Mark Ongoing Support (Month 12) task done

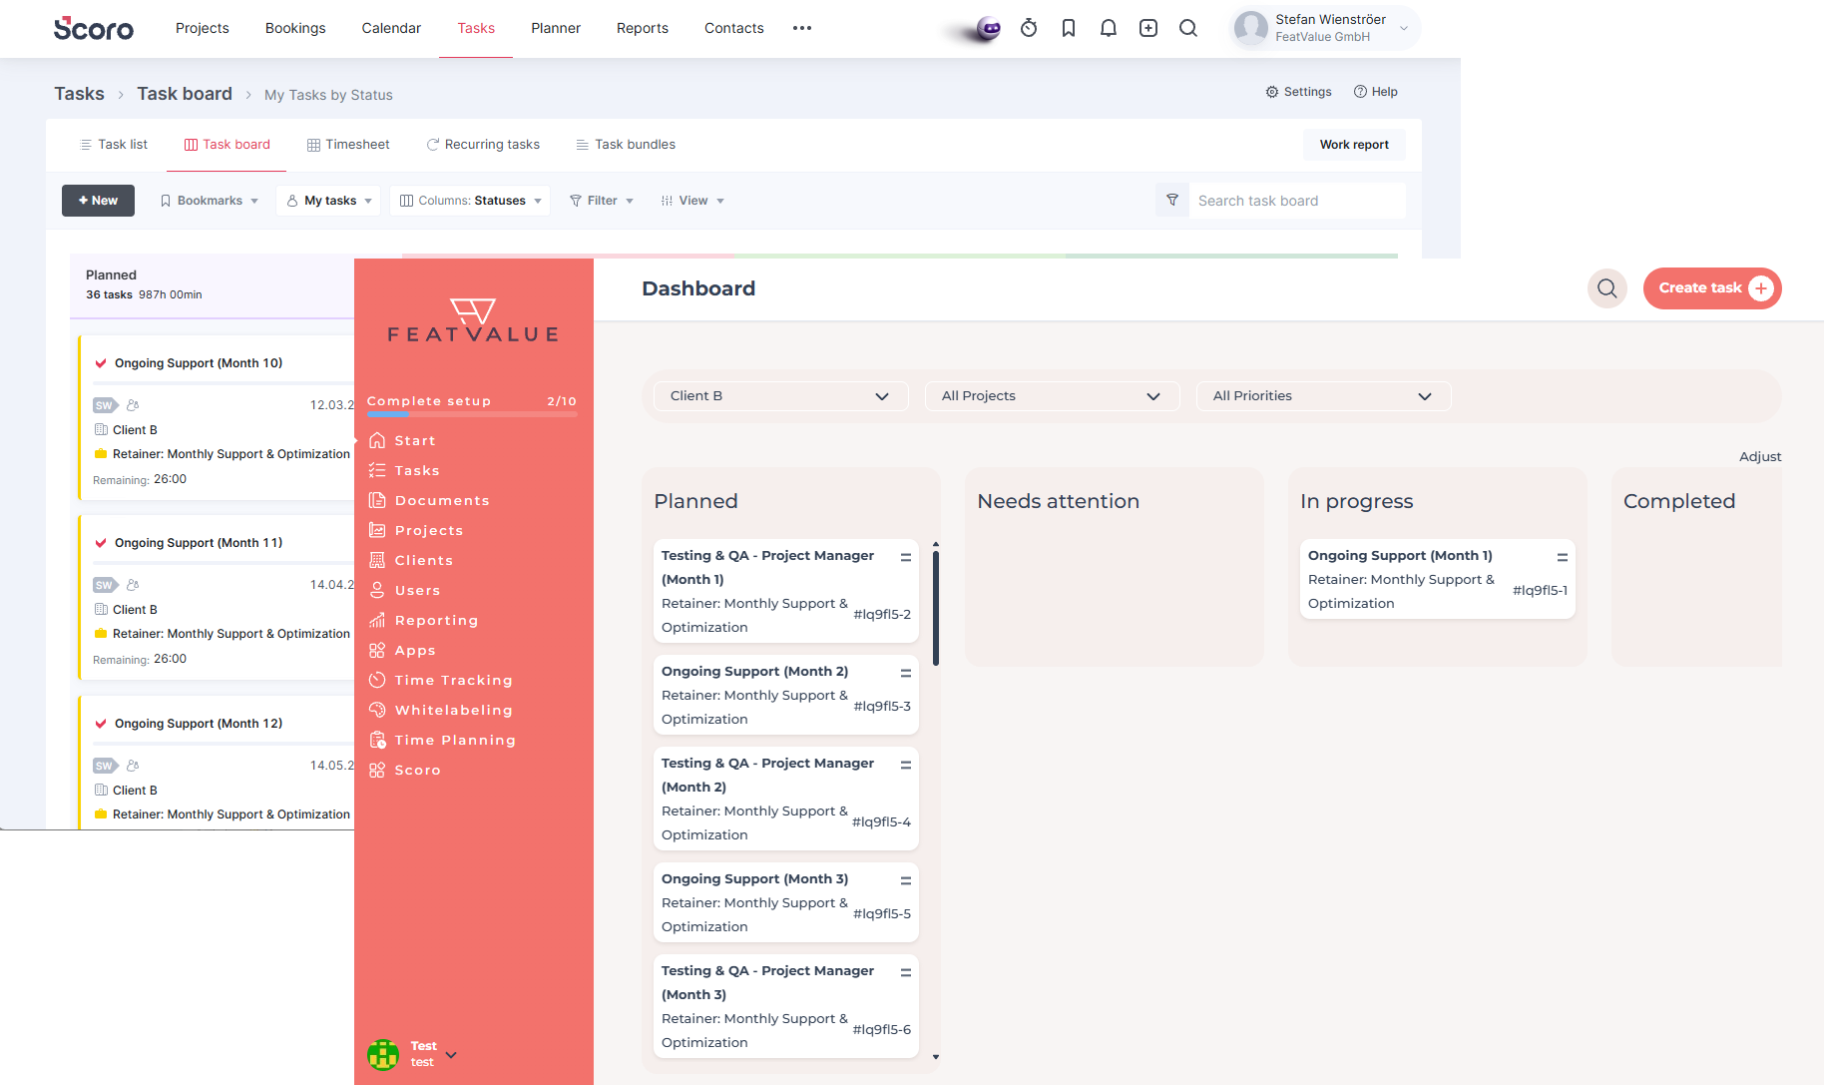coord(101,724)
